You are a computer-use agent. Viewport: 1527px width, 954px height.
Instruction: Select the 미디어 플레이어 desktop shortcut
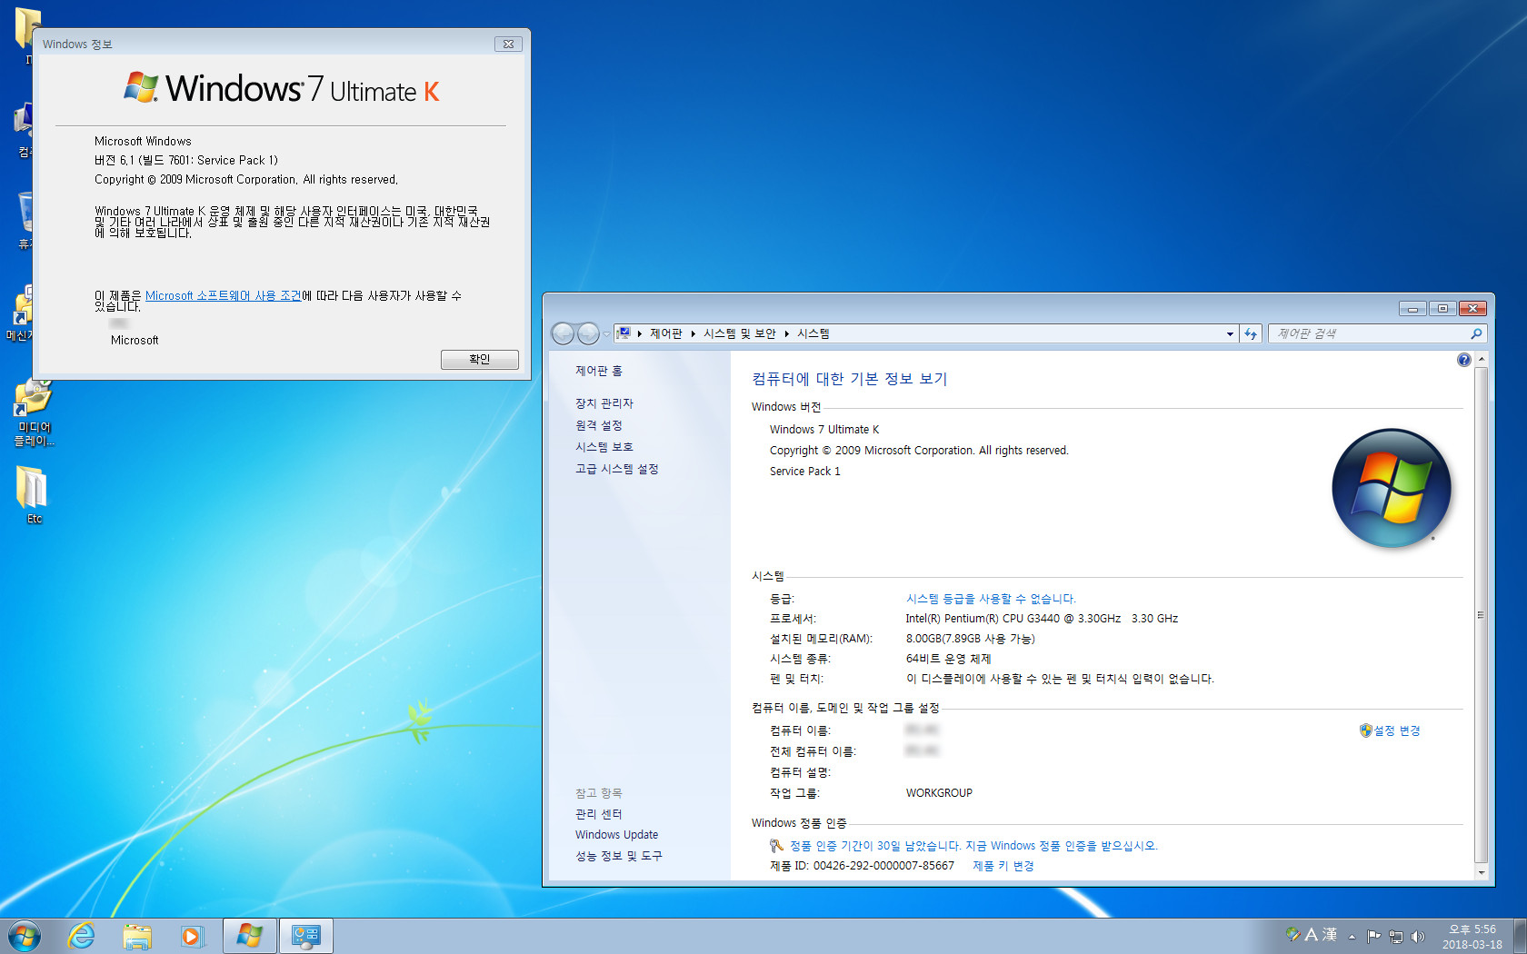point(34,413)
